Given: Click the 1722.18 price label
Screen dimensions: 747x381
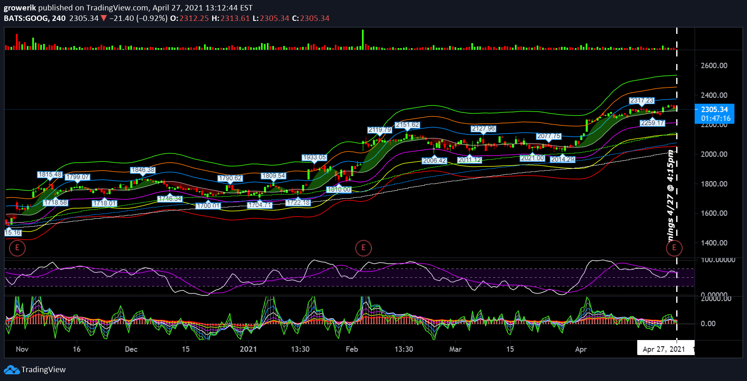Looking at the screenshot, I should pyautogui.click(x=298, y=202).
